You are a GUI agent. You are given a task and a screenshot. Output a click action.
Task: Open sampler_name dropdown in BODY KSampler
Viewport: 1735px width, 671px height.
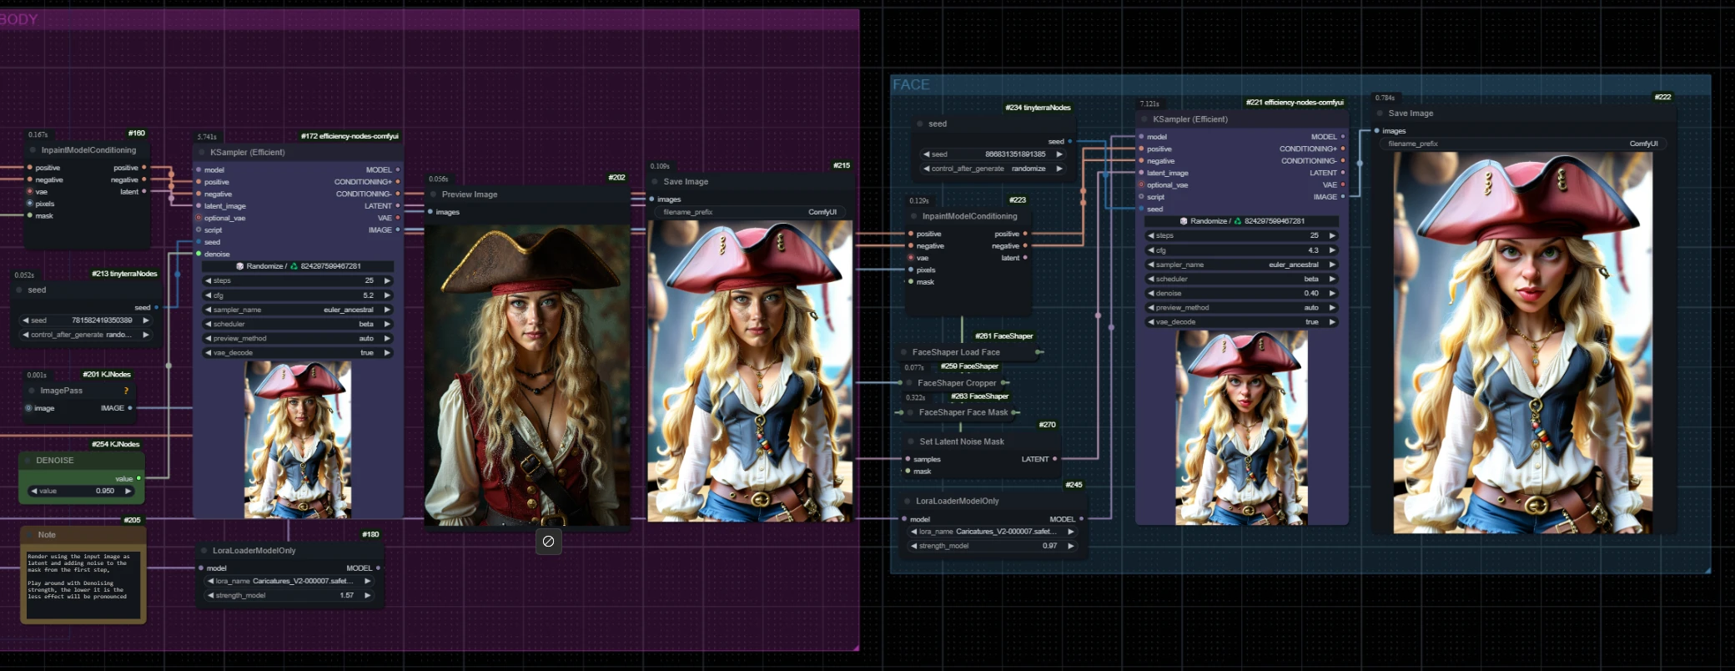click(298, 310)
